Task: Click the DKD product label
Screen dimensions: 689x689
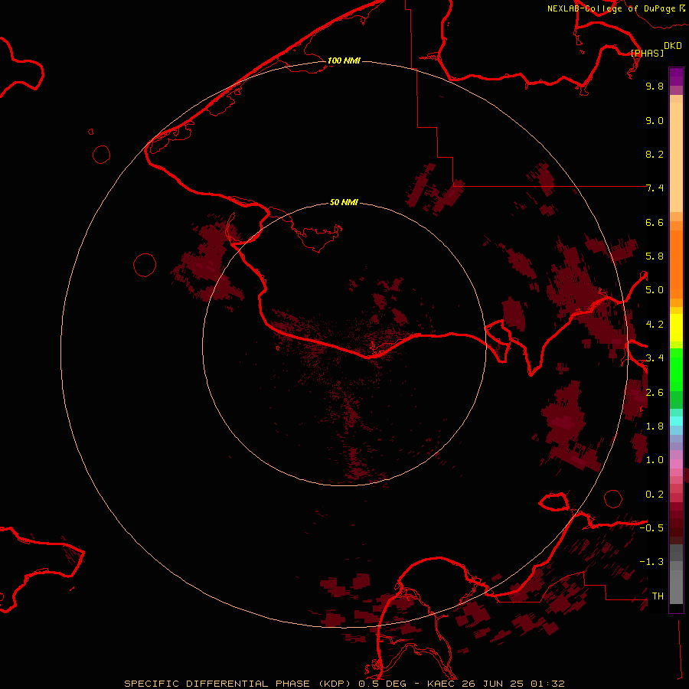Action: click(x=672, y=46)
